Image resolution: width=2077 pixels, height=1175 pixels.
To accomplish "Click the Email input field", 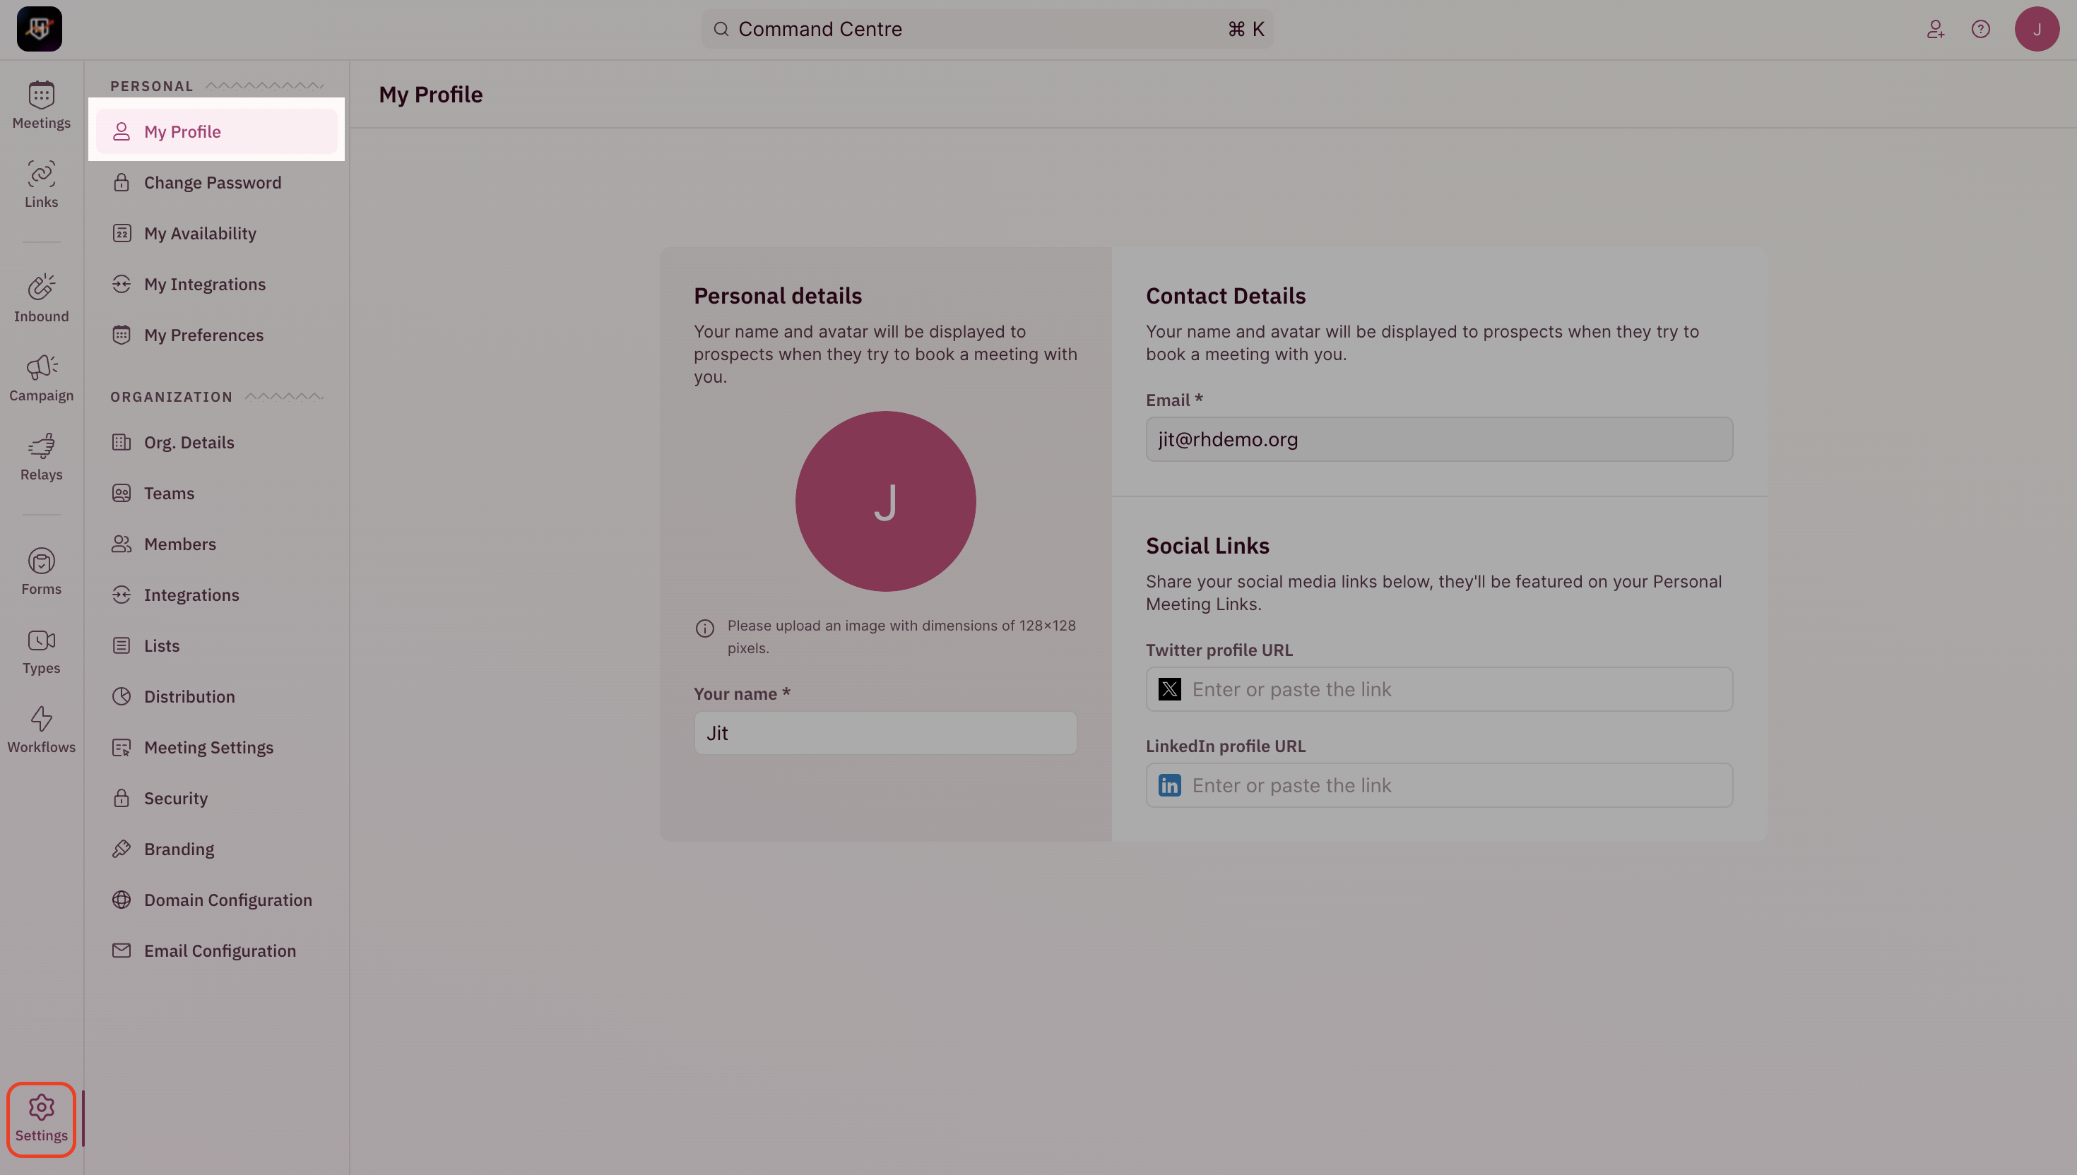I will tap(1439, 439).
